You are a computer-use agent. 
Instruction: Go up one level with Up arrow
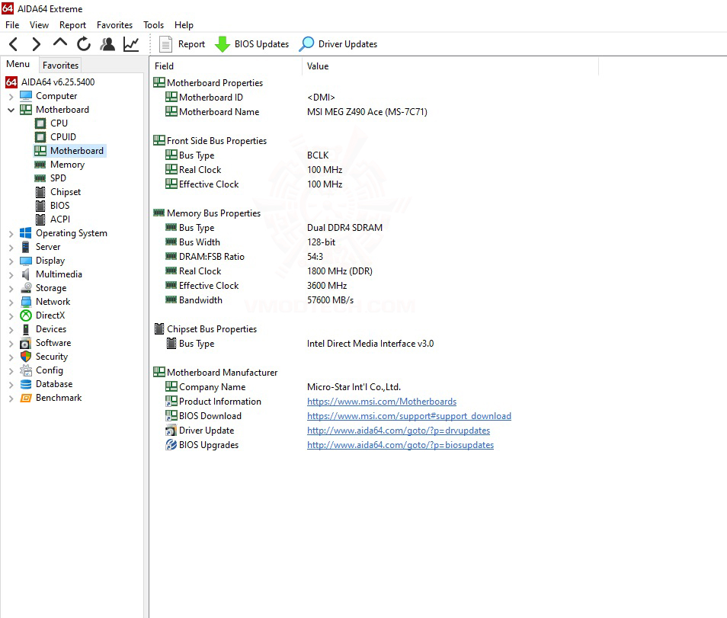tap(59, 43)
